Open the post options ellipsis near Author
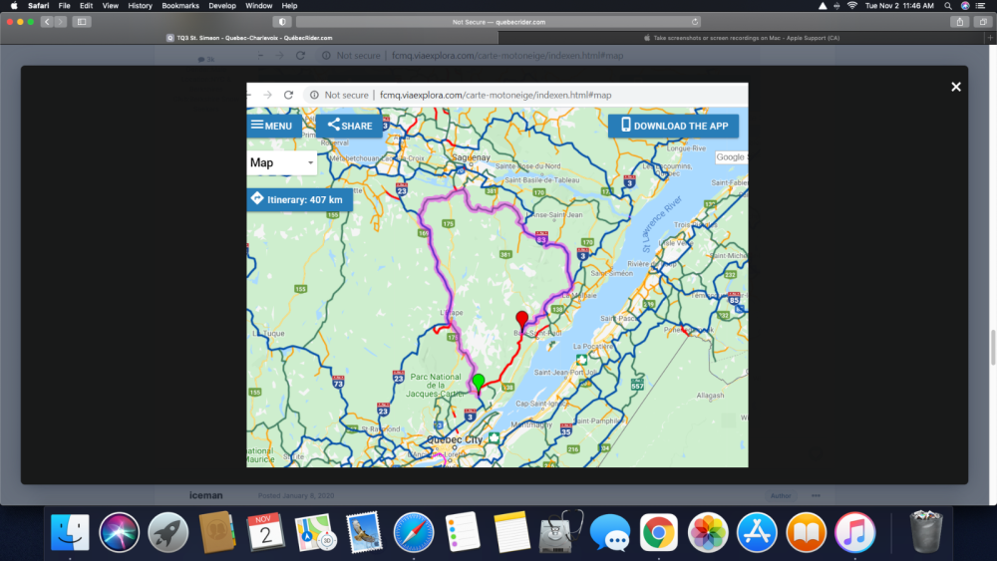The width and height of the screenshot is (997, 561). click(x=816, y=495)
